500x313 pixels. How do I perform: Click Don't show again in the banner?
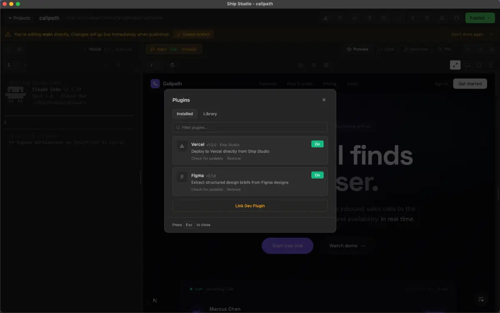tap(467, 34)
